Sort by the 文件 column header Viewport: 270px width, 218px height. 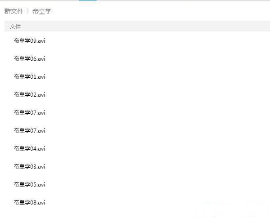(15, 27)
